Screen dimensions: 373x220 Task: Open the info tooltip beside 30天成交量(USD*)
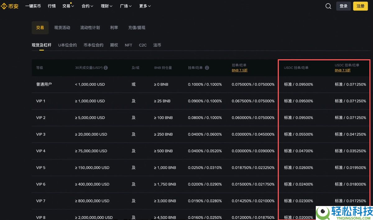(x=106, y=67)
